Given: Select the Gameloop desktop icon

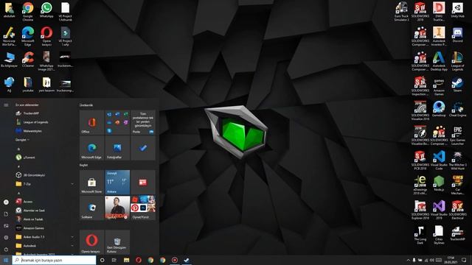Looking at the screenshot, I should click(x=439, y=110).
